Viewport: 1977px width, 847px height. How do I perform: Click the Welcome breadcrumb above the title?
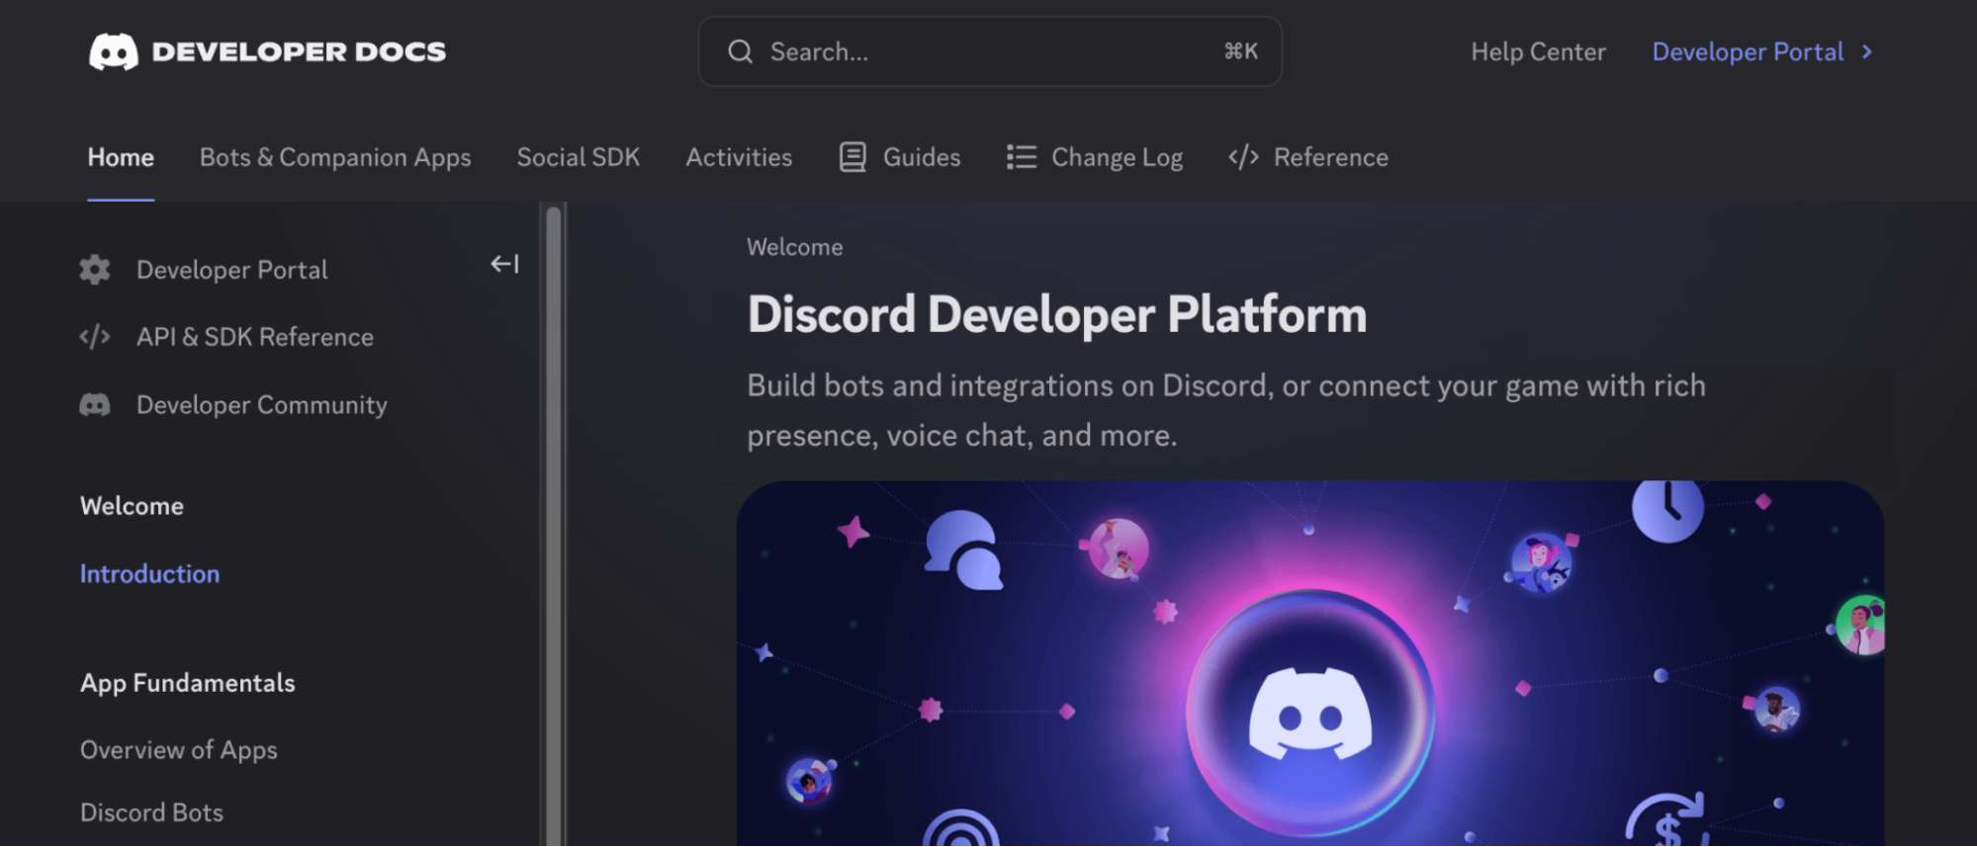[795, 247]
